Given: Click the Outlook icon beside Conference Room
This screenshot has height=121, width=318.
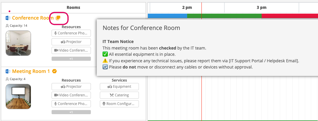Looking at the screenshot, I should pyautogui.click(x=8, y=18).
